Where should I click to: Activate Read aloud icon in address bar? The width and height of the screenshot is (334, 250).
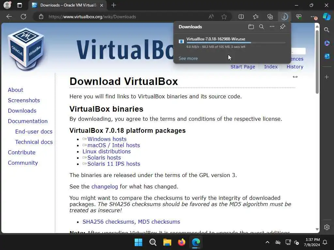point(211,17)
